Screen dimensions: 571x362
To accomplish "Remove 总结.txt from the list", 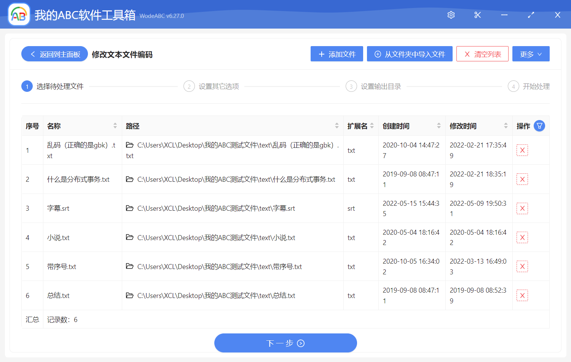I will tap(522, 295).
